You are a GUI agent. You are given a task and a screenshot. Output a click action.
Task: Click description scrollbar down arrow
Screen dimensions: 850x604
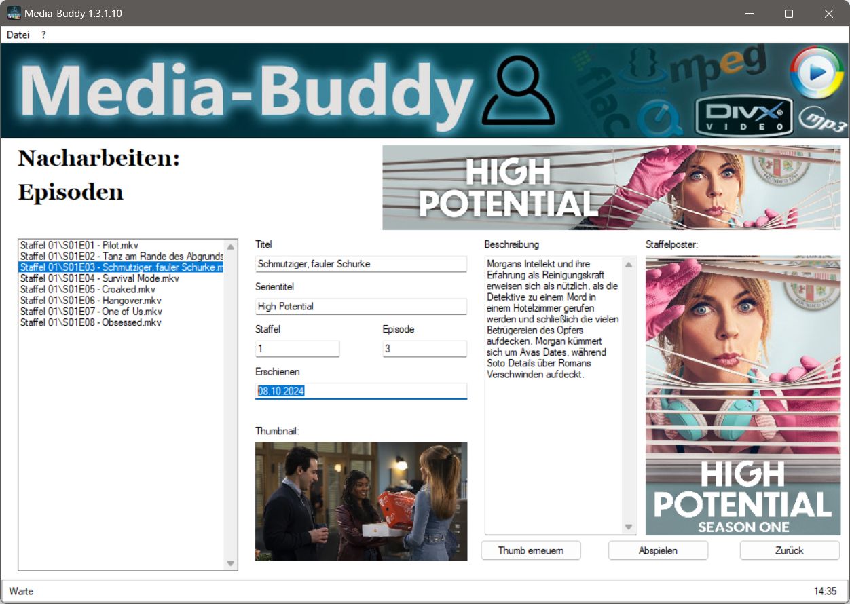(x=629, y=527)
